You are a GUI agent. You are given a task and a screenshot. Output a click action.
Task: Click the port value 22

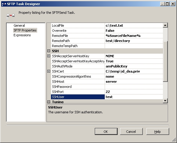coord(134,92)
